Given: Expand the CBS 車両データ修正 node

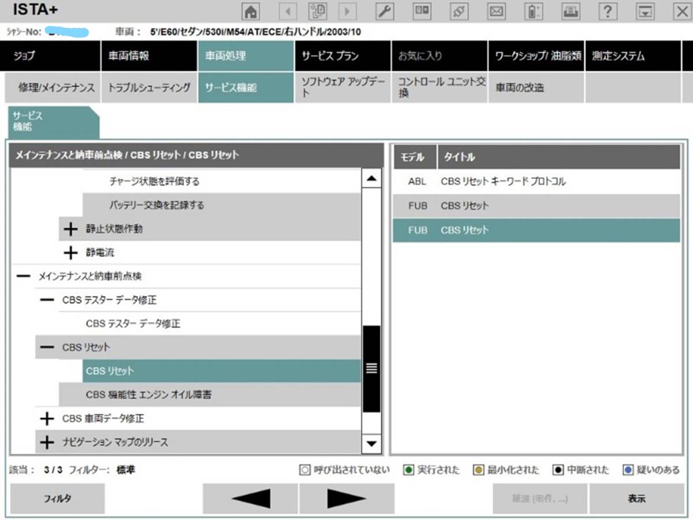Looking at the screenshot, I should 47,418.
